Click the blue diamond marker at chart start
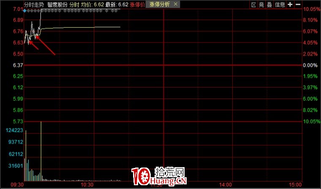The height and width of the screenshot is (189, 321). coord(25,11)
